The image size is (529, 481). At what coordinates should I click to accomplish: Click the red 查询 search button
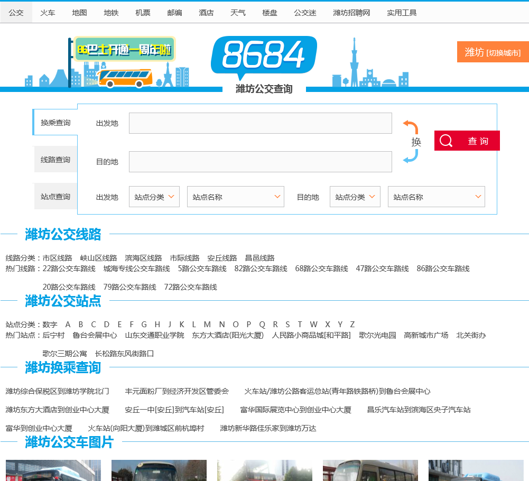(x=467, y=141)
